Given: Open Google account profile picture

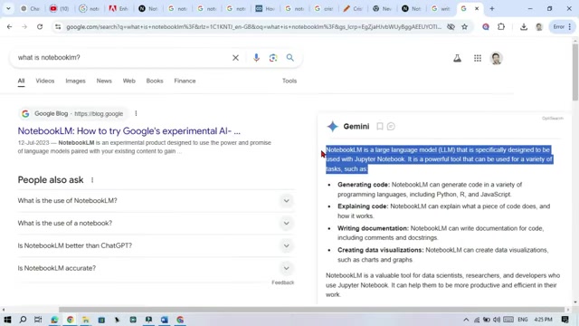Looking at the screenshot, I should pyautogui.click(x=496, y=58).
